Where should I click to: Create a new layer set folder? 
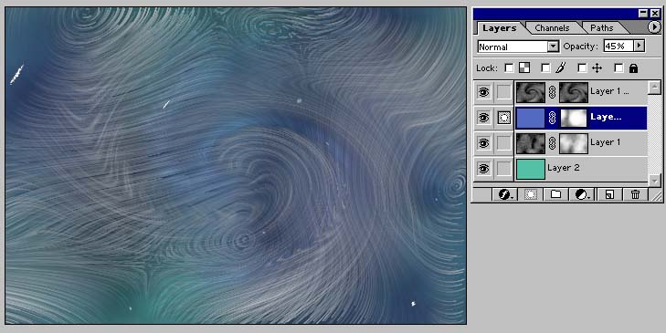[x=555, y=194]
